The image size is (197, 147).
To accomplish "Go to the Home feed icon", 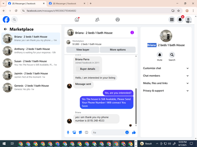I will point(77,20).
